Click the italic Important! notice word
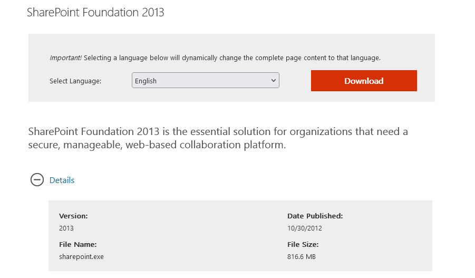 pos(65,58)
